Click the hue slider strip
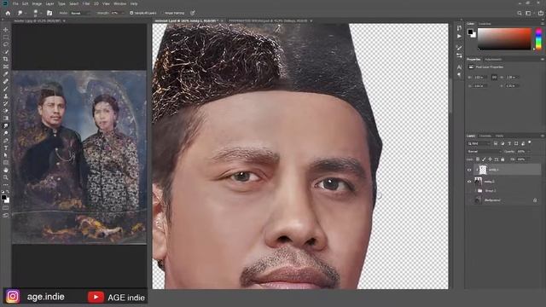 click(x=538, y=39)
